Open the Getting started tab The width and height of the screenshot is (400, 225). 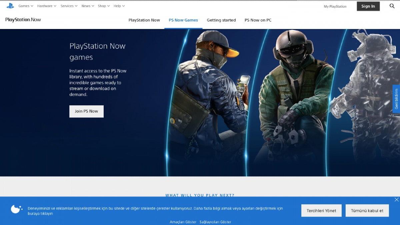point(221,20)
